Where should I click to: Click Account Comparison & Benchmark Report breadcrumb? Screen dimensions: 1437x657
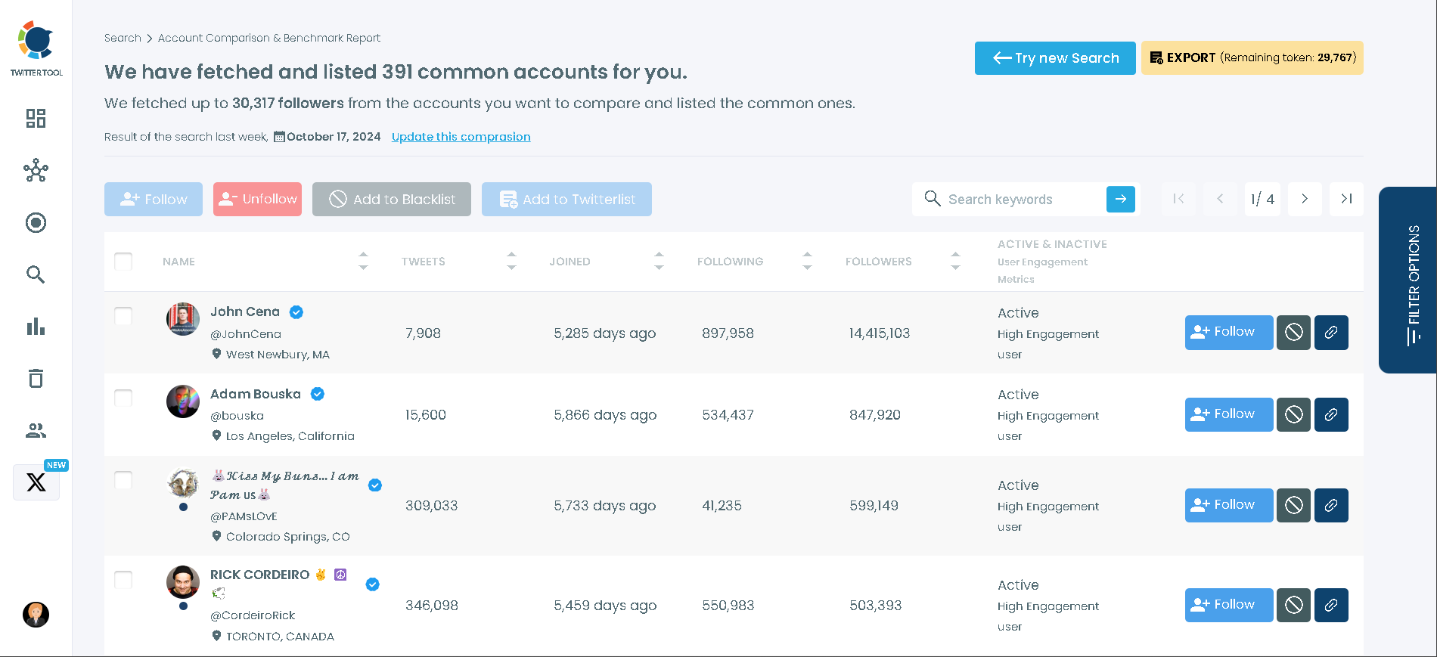[269, 38]
